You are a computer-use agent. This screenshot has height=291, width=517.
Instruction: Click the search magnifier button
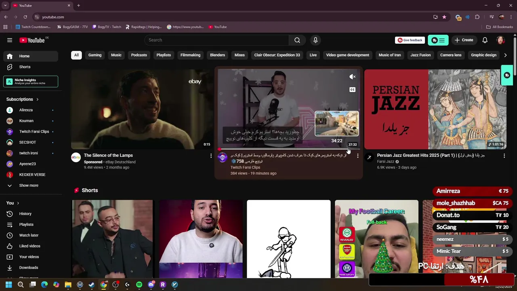(297, 40)
